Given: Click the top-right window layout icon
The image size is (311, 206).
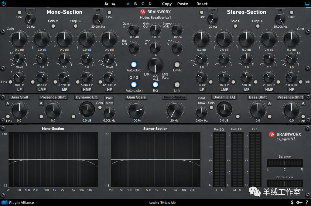Looking at the screenshot, I should pyautogui.click(x=307, y=4).
